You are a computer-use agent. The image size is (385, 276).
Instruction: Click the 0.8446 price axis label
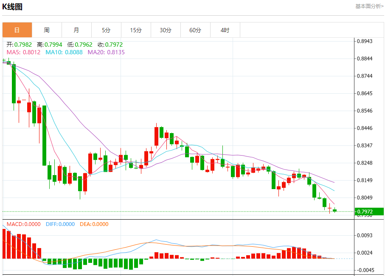point(365,128)
